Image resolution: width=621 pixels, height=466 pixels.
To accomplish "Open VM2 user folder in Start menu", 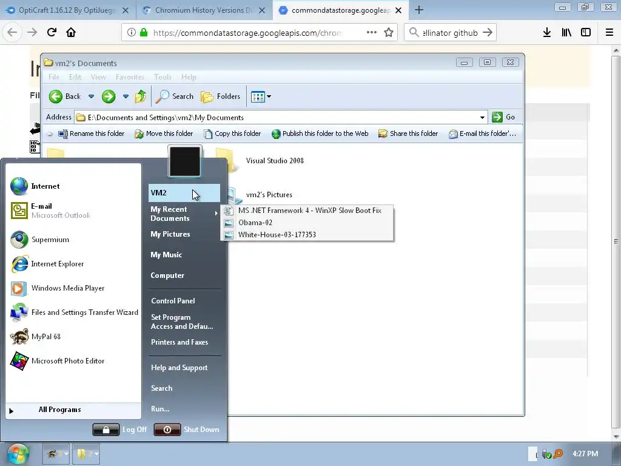I will coord(184,192).
